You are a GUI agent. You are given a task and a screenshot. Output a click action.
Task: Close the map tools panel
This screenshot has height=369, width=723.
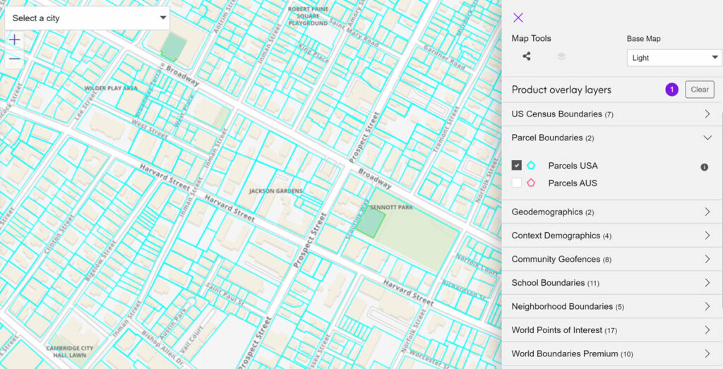pyautogui.click(x=518, y=18)
